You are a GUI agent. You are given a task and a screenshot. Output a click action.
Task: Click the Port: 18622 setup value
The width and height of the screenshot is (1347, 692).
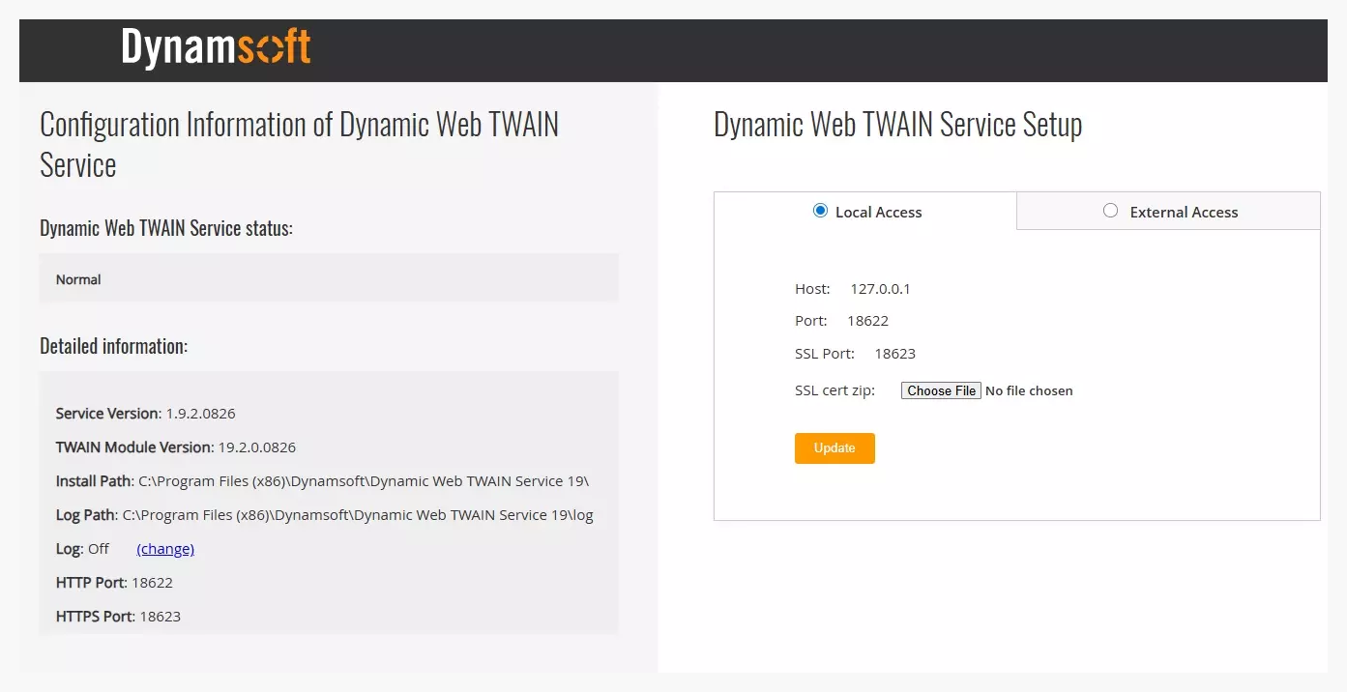click(x=867, y=321)
